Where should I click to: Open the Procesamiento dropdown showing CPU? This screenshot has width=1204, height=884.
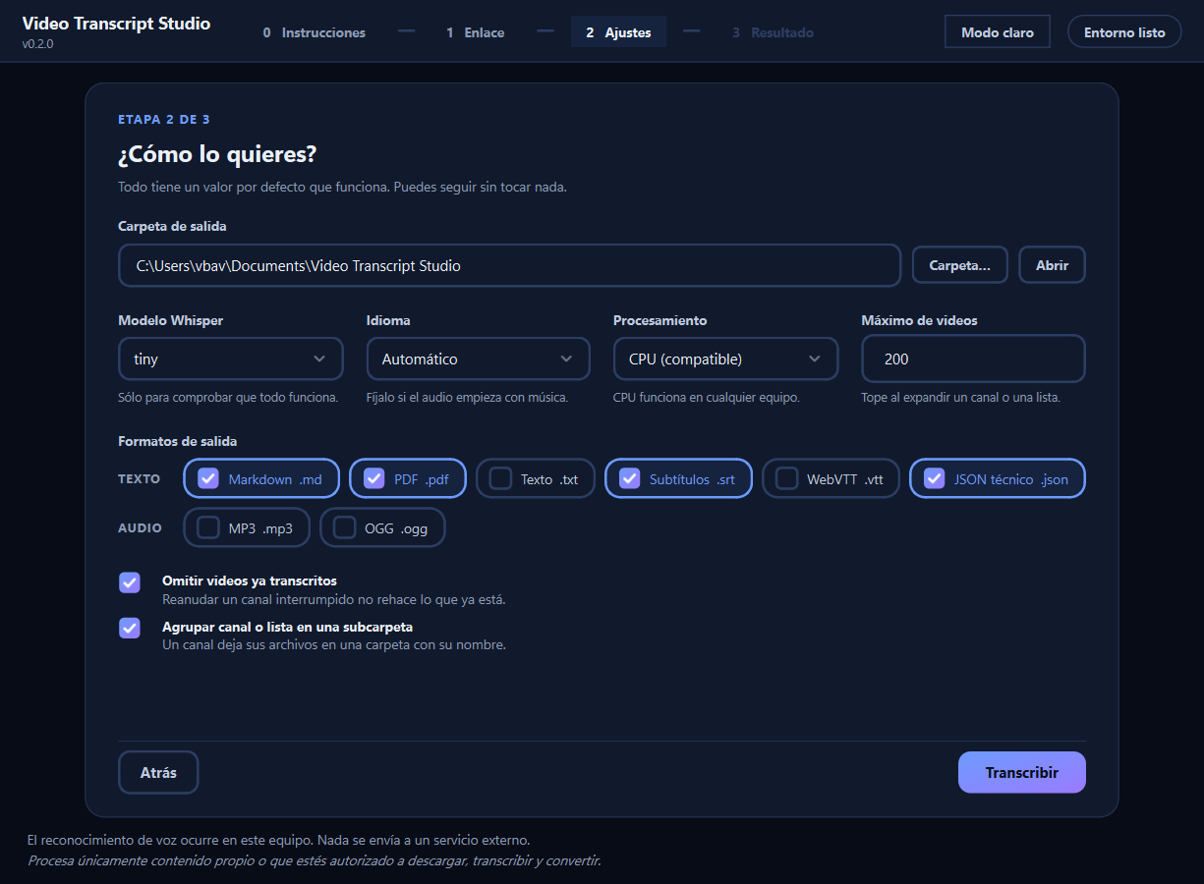click(x=726, y=359)
